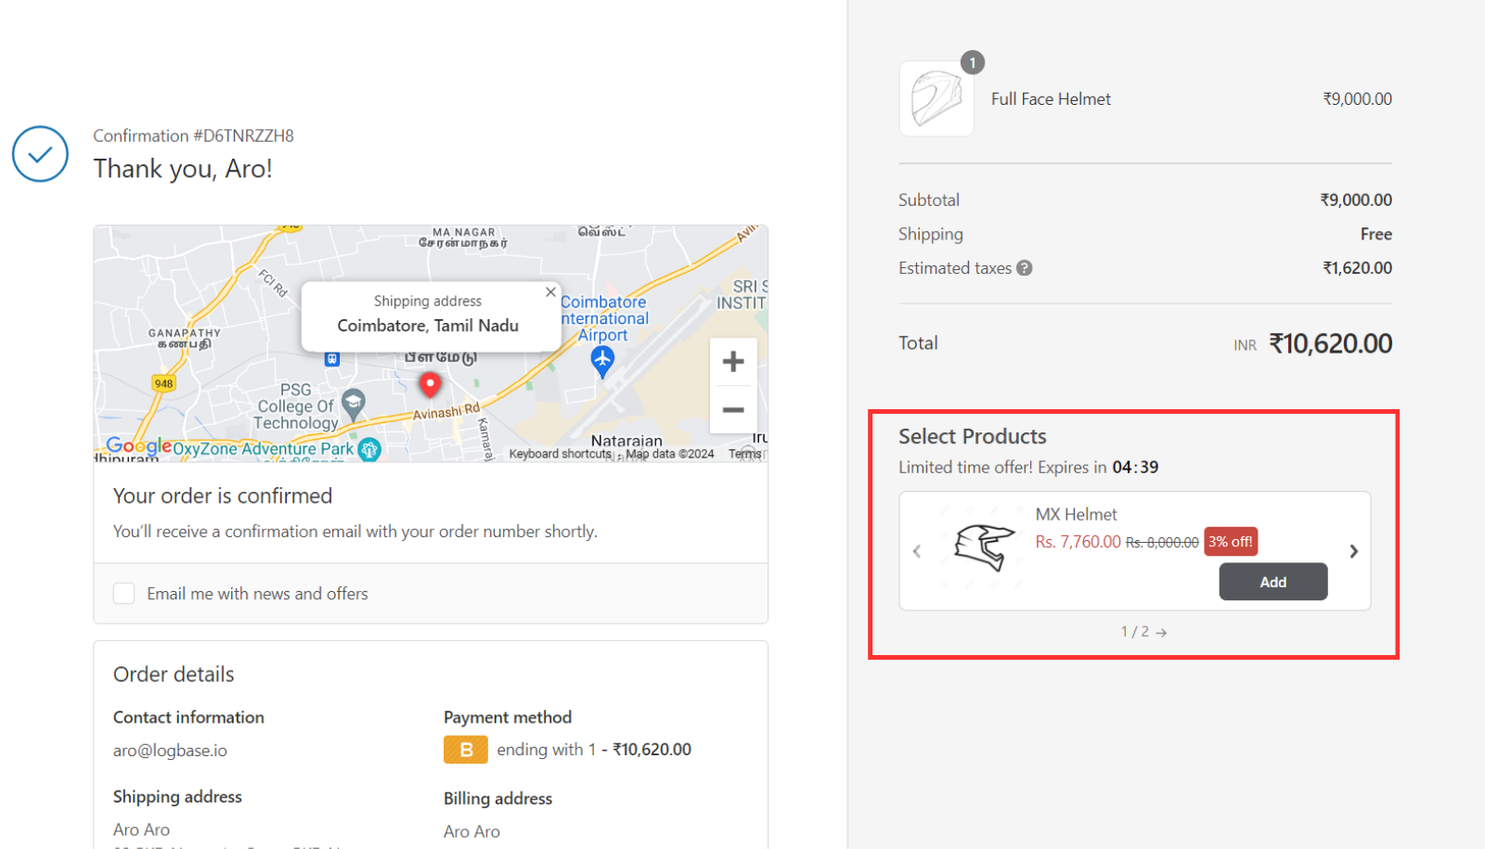
Task: Click the Estimated taxes help icon
Action: point(1025,267)
